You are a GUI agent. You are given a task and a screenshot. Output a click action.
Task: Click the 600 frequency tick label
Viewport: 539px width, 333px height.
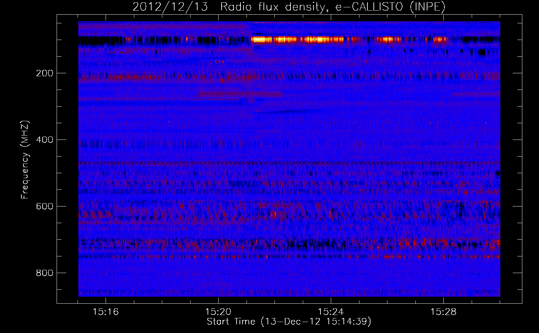[45, 206]
